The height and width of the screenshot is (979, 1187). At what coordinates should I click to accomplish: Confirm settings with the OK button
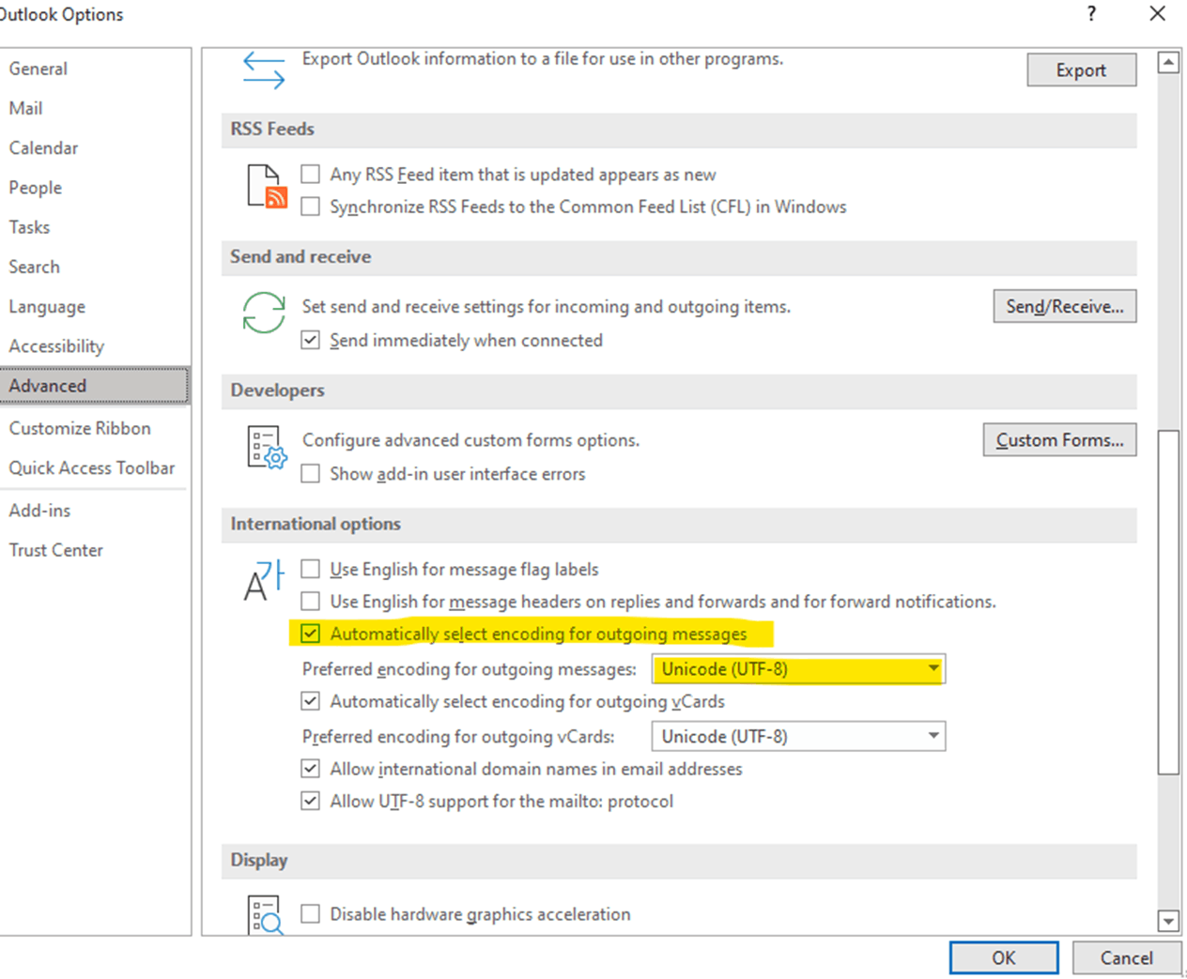[1004, 957]
